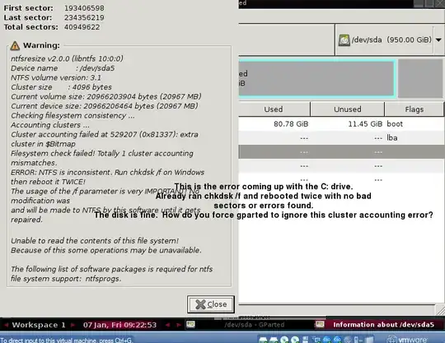Screen dimensions: 445x343
Task: Click the Workspace 1 label
Action: pyautogui.click(x=39, y=325)
